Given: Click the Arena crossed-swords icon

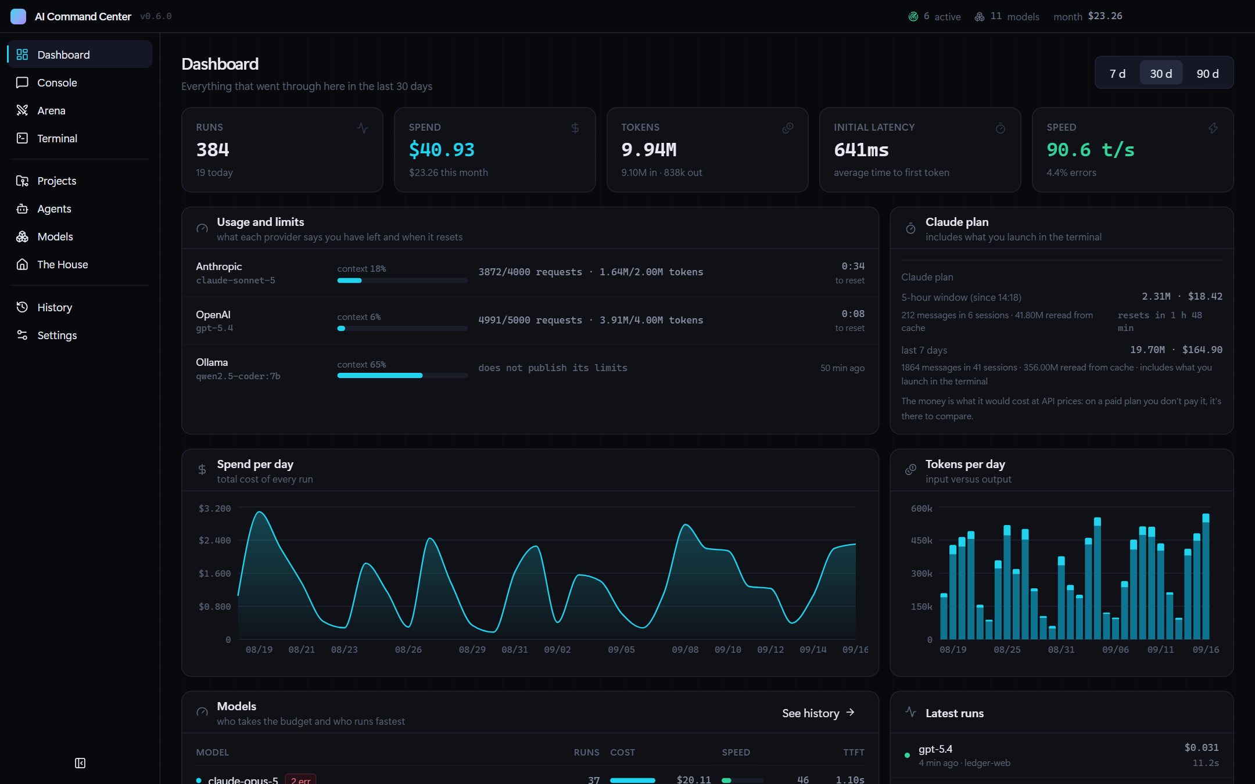Looking at the screenshot, I should point(22,110).
